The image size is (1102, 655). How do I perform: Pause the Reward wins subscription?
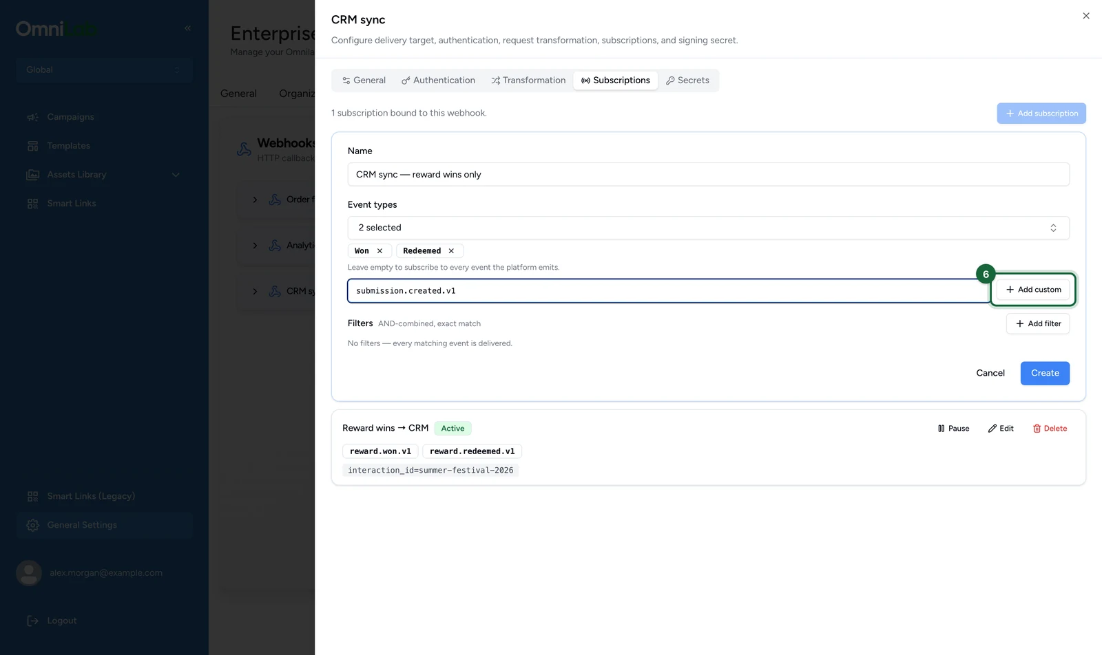953,429
